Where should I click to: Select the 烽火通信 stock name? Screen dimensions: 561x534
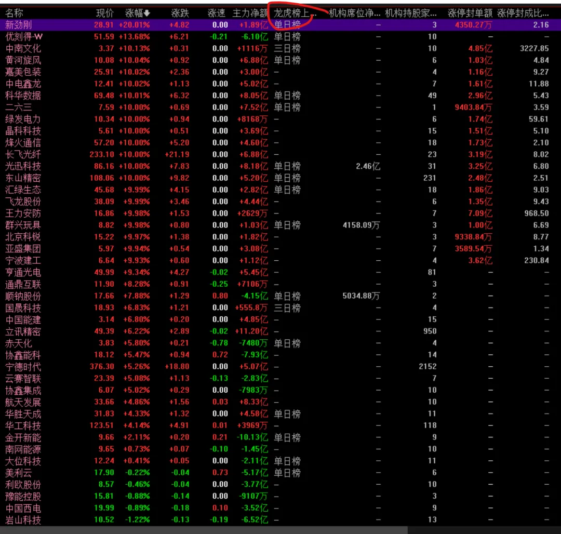coord(23,143)
